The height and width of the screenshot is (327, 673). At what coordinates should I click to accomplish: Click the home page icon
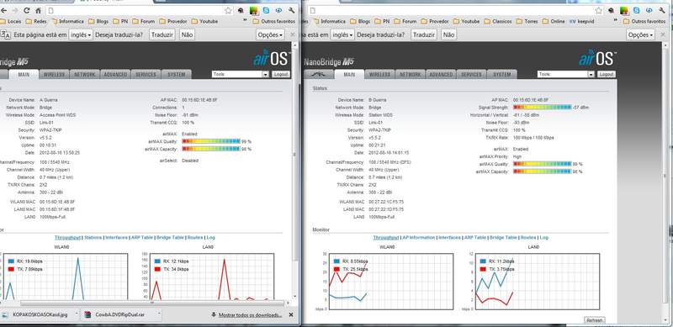point(38,10)
